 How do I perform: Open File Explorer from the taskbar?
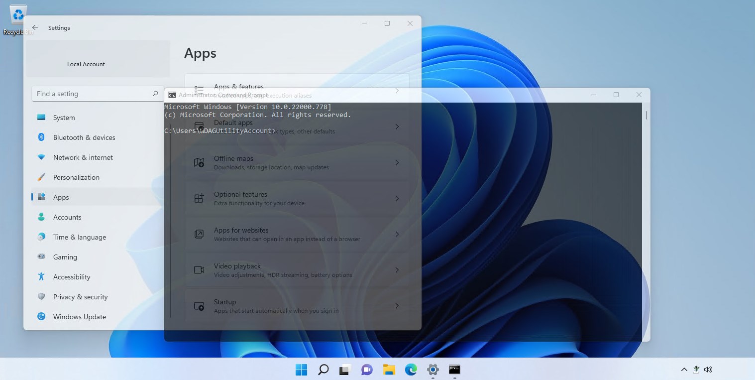[x=389, y=369]
